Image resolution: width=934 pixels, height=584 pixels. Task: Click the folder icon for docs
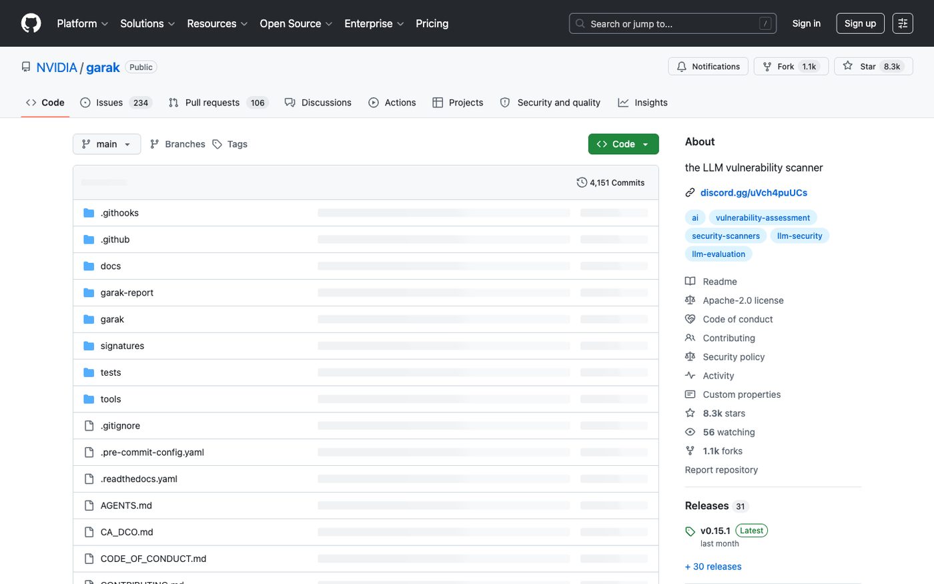click(x=89, y=266)
